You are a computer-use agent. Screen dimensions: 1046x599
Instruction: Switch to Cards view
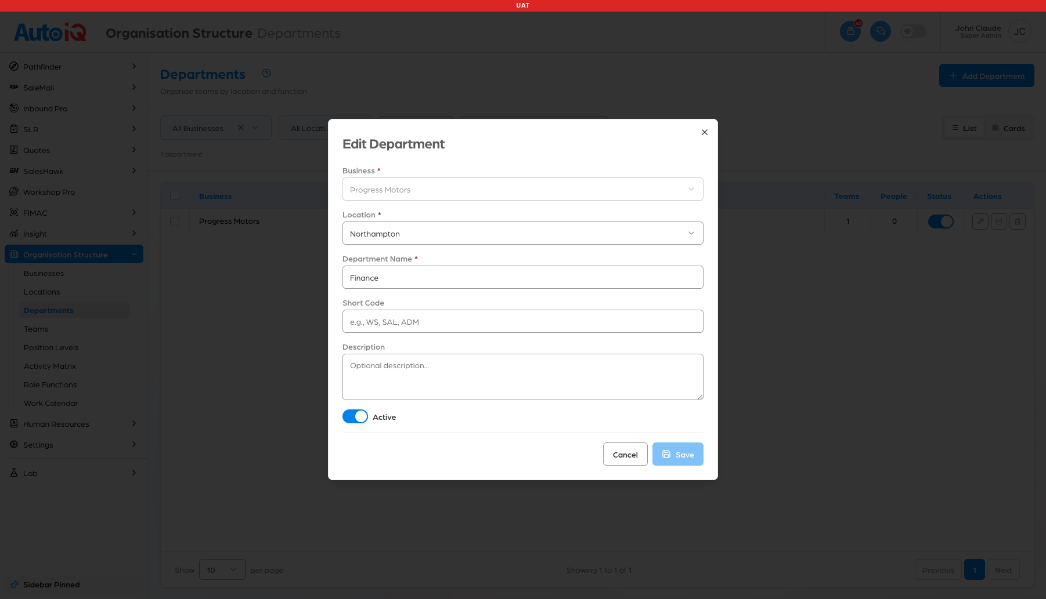[x=1008, y=128]
